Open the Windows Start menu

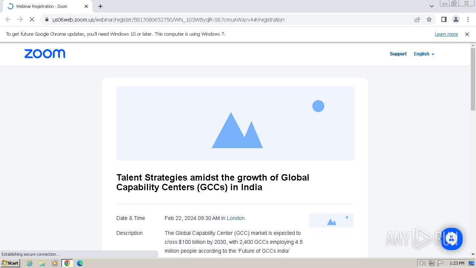coord(10,263)
